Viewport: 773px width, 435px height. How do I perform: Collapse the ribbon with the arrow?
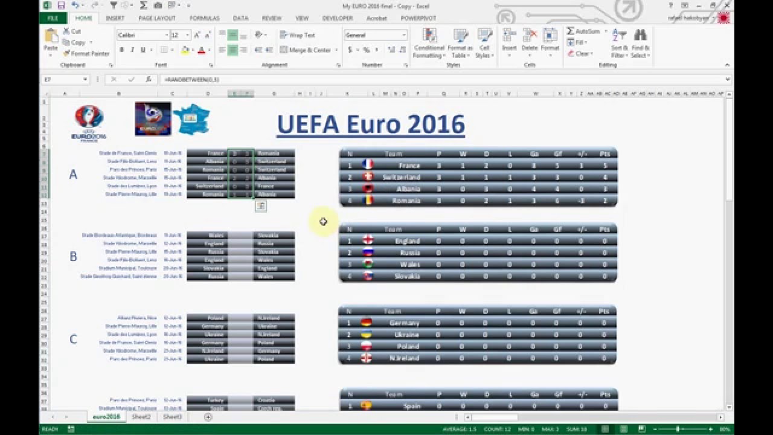pos(728,65)
